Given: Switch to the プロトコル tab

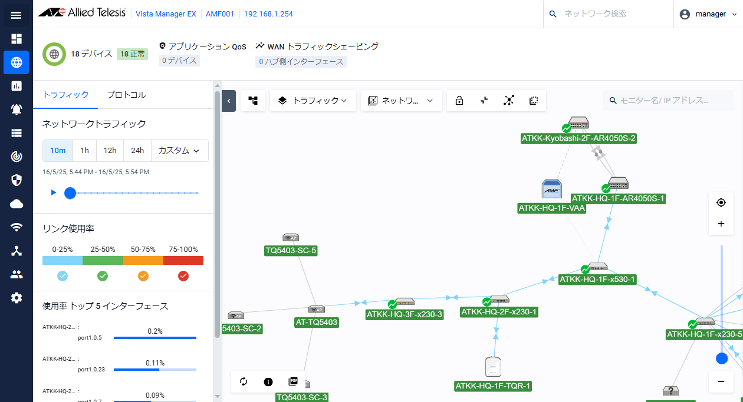Looking at the screenshot, I should tap(126, 95).
